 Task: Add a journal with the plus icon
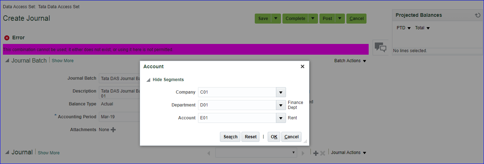[315, 153]
